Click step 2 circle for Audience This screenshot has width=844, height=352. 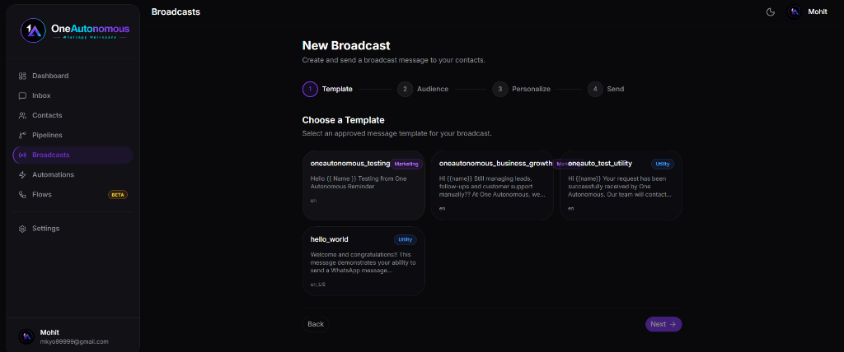405,89
